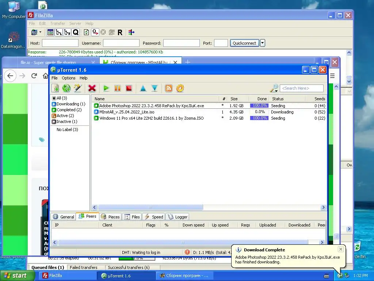Open µTorrent Options menu

[68, 78]
